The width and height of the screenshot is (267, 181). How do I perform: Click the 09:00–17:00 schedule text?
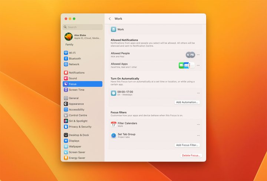pyautogui.click(x=125, y=92)
